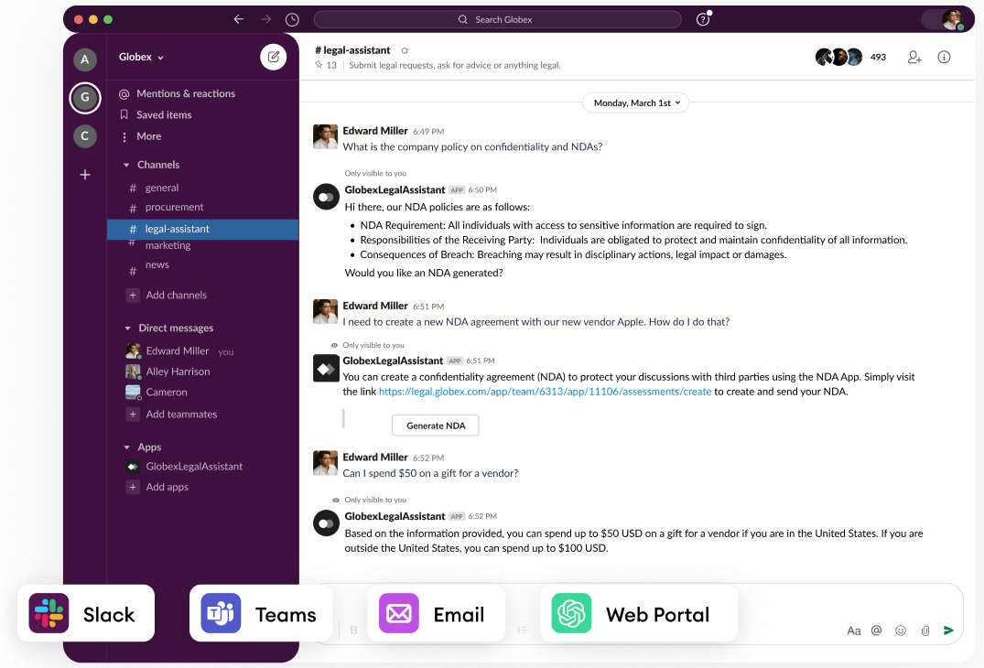Select workspace C in the sidebar

85,136
